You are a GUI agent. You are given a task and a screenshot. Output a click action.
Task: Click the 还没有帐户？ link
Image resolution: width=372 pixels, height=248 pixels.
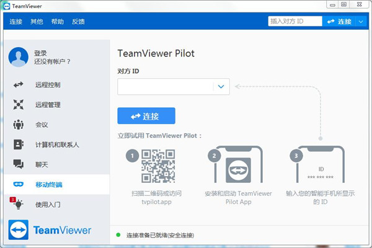[x=52, y=61]
